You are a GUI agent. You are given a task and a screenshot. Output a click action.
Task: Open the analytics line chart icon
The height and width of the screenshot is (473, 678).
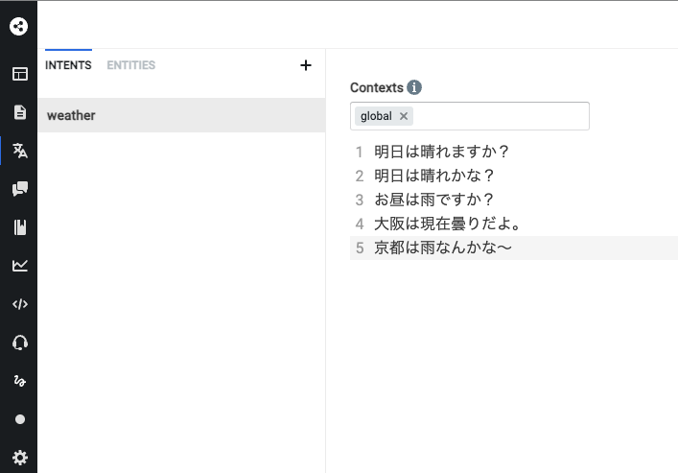[x=19, y=266]
